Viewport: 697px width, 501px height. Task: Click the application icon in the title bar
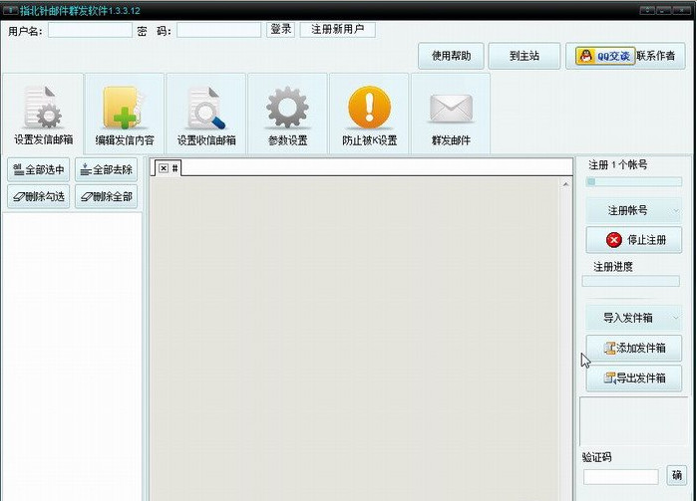pyautogui.click(x=10, y=10)
